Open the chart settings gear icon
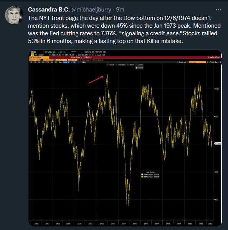 click(220, 62)
